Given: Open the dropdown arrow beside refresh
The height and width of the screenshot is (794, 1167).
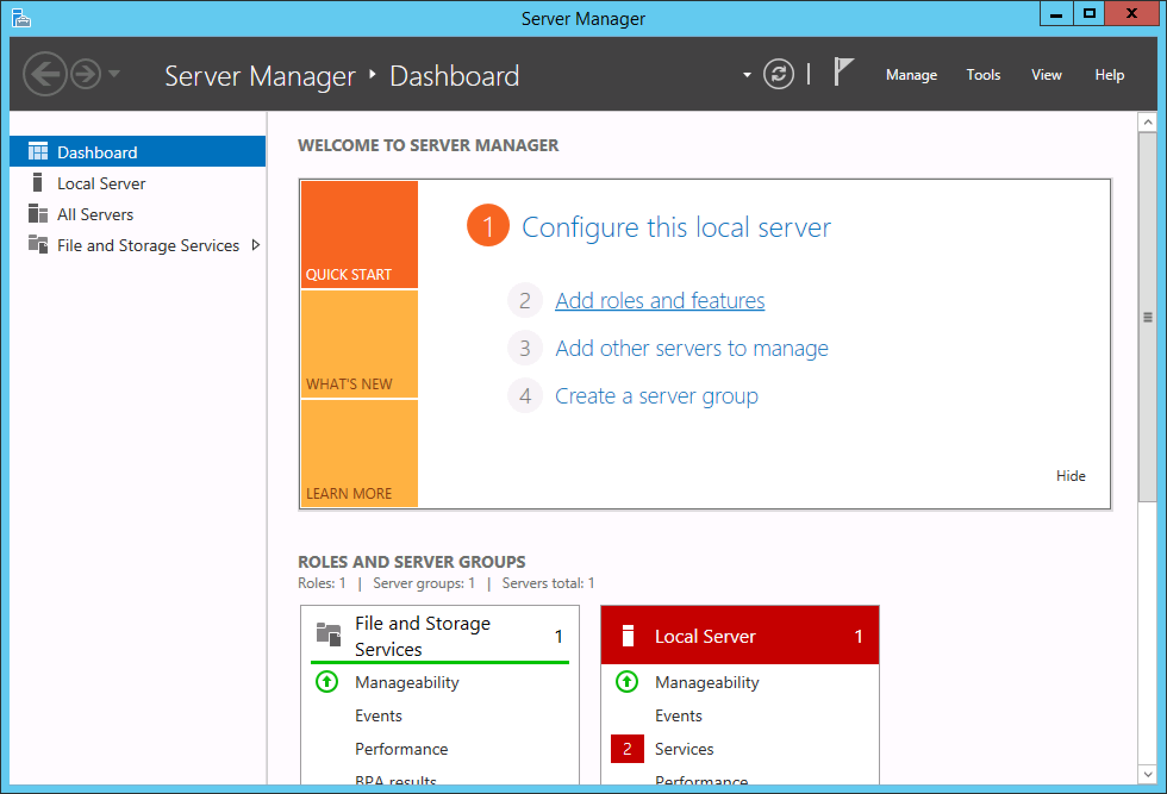Looking at the screenshot, I should tap(747, 75).
